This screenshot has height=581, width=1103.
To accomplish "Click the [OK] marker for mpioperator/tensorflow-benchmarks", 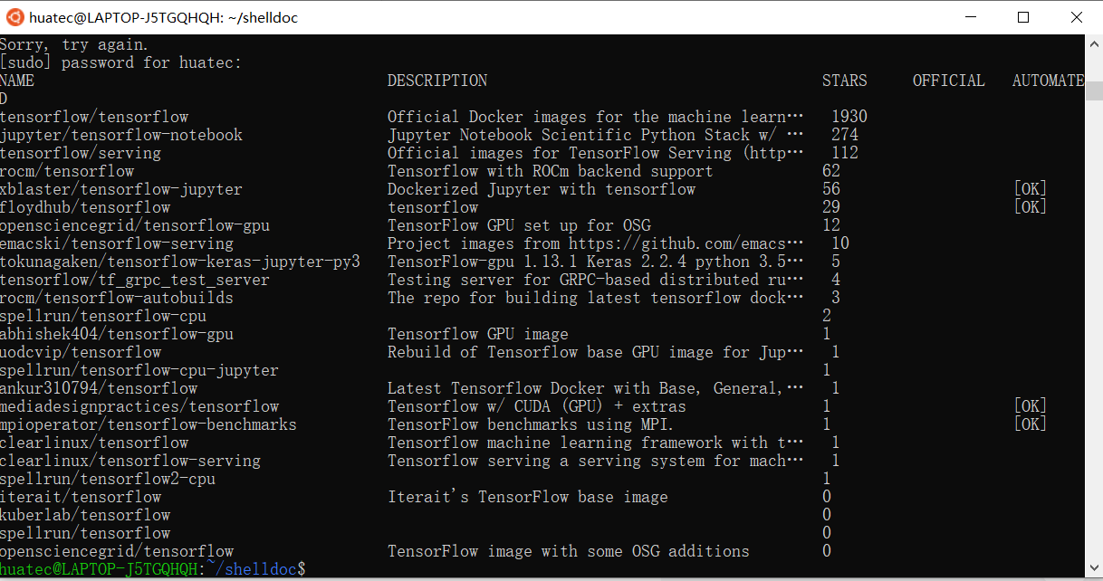I will tap(1030, 424).
